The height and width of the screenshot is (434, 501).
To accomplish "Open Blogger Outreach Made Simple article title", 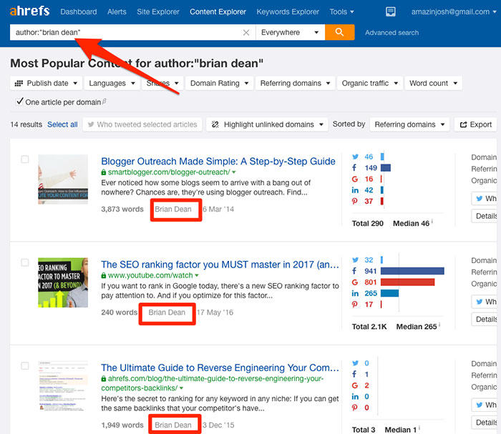I will [218, 161].
